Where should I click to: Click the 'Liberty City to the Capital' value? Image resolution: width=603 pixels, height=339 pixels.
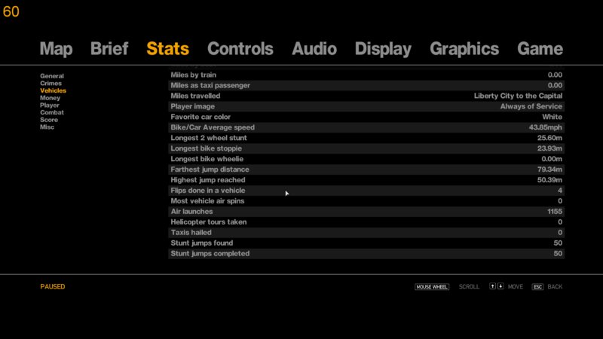[x=518, y=96]
